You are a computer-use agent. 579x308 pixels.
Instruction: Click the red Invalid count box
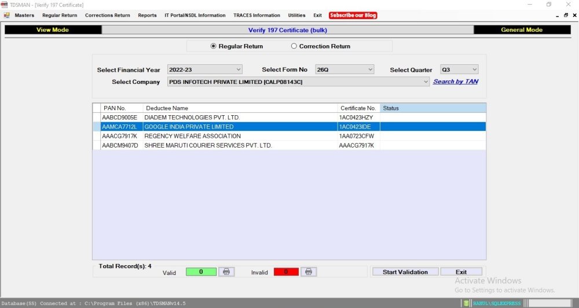click(286, 272)
